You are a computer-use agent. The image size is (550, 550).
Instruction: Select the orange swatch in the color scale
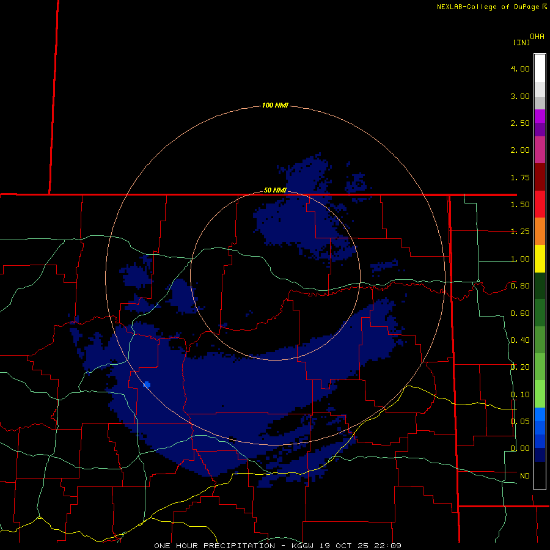coord(540,232)
